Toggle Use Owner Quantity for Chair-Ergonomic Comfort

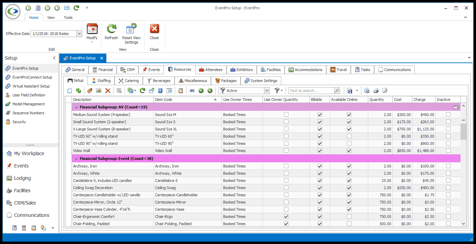pyautogui.click(x=286, y=217)
